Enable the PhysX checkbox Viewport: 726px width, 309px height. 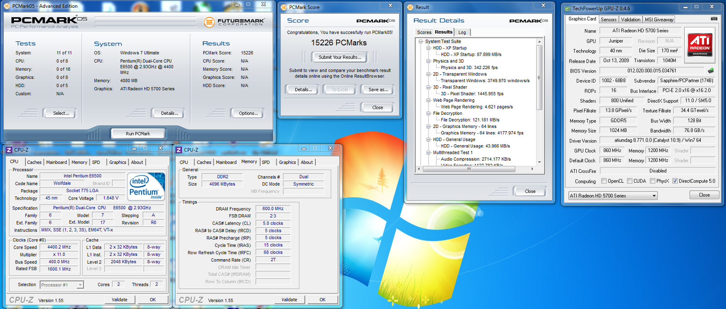click(652, 181)
